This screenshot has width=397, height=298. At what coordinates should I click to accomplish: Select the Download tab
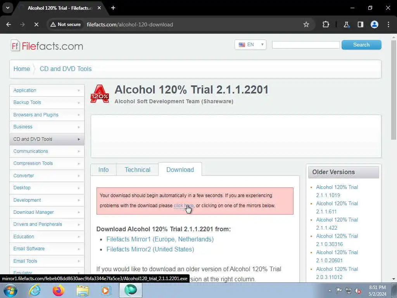(180, 170)
